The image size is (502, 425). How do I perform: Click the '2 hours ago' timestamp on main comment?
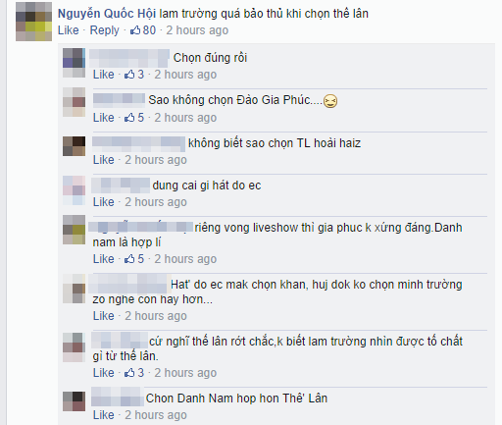click(x=197, y=30)
